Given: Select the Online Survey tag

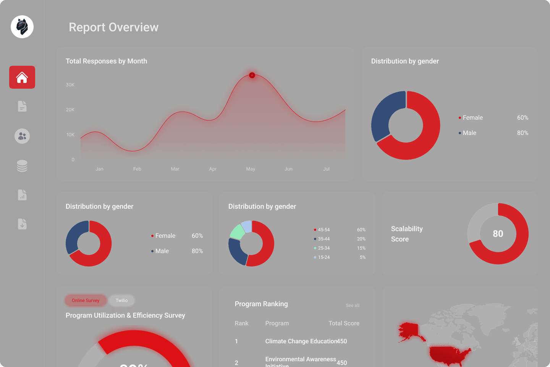Looking at the screenshot, I should [x=86, y=300].
